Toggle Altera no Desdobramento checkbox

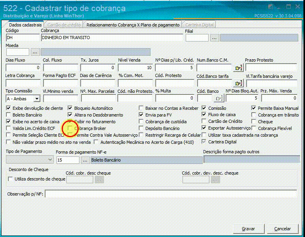70,115
